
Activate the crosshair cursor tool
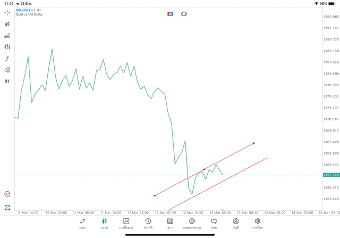(x=7, y=13)
